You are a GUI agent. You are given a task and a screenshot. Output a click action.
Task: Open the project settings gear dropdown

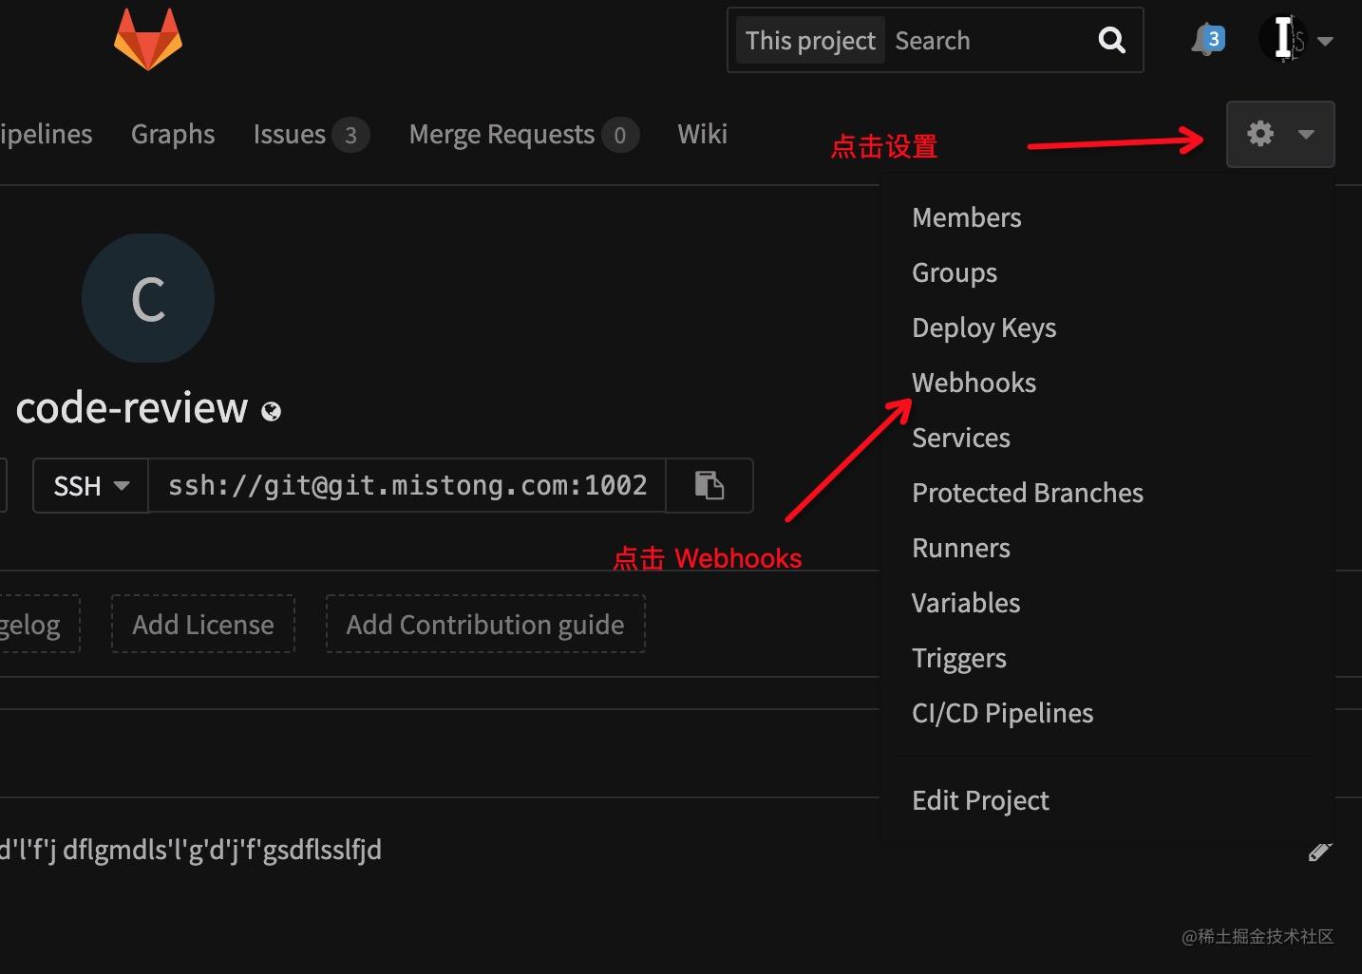1280,134
